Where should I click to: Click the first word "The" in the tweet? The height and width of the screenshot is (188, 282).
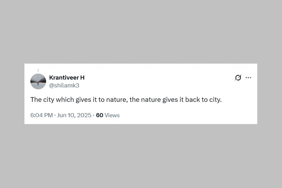pyautogui.click(x=36, y=100)
